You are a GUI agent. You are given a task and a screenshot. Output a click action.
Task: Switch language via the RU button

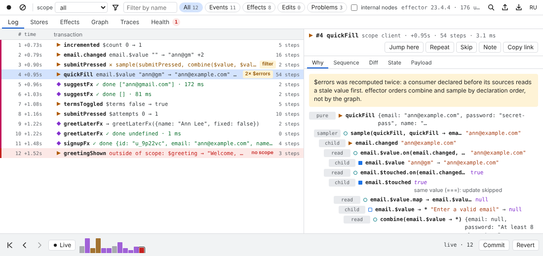point(533,7)
